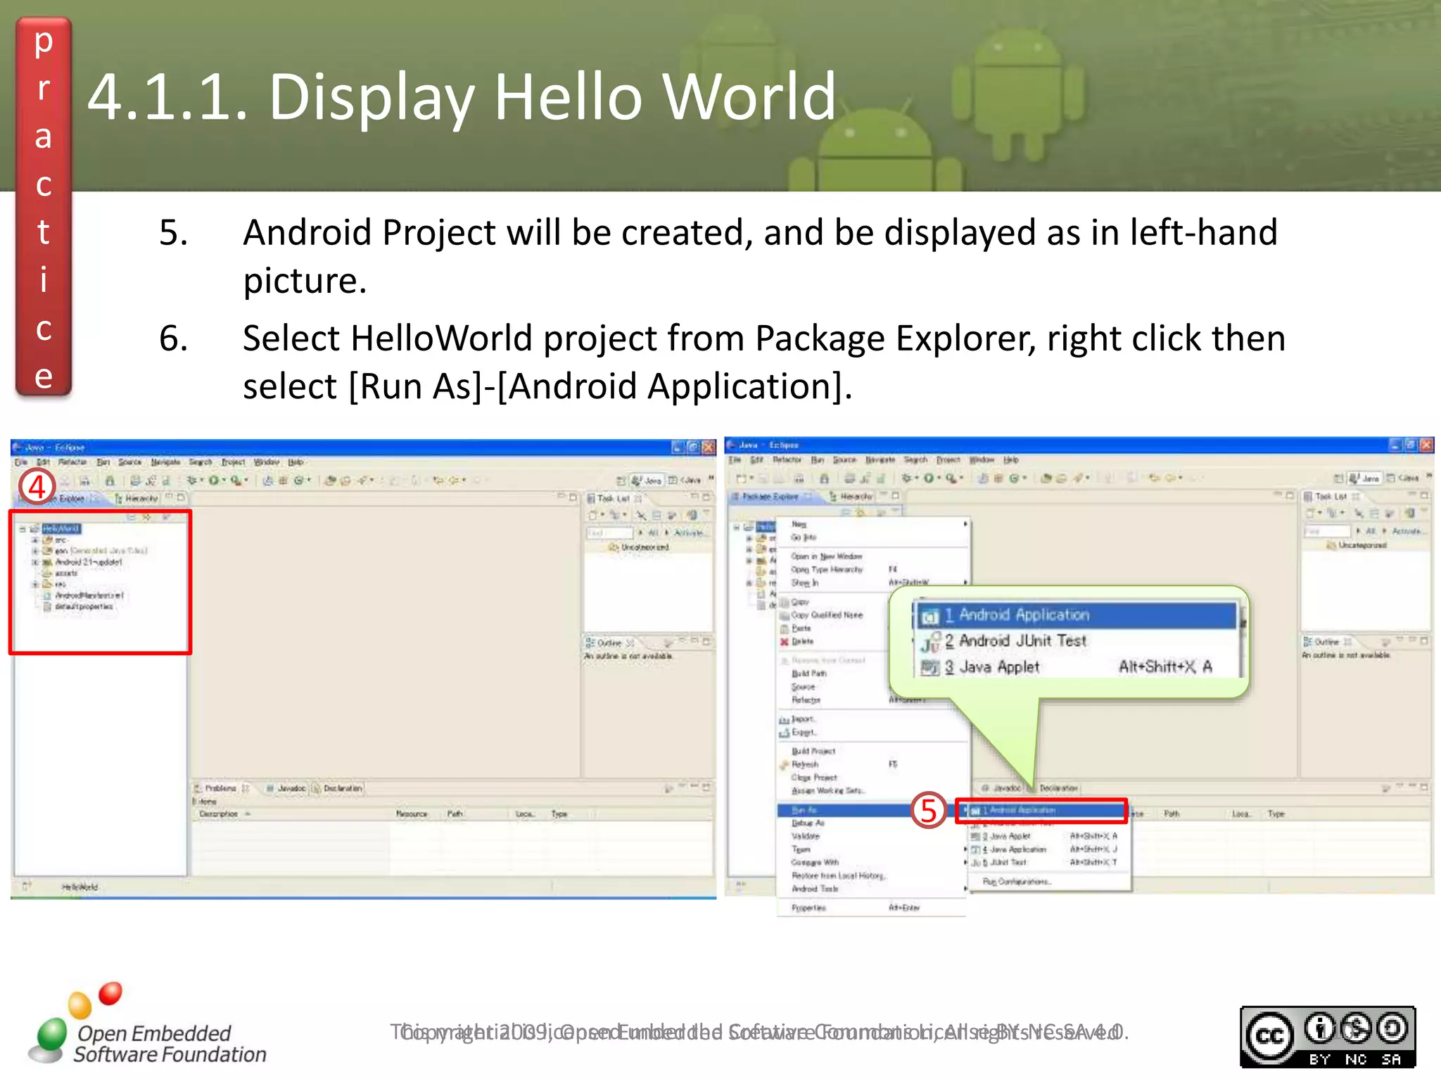Select 3 Java Applet in Run As submenu

pyautogui.click(x=1049, y=837)
